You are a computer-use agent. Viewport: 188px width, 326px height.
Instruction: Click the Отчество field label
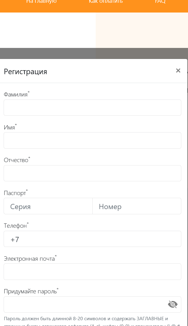pyautogui.click(x=16, y=160)
